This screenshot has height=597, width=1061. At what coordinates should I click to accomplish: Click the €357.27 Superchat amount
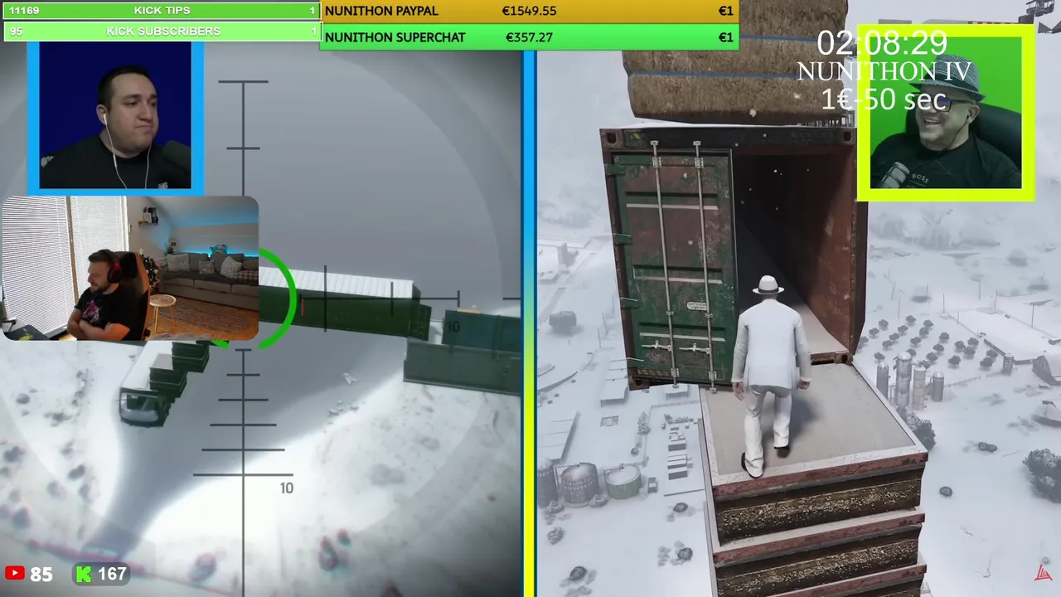[529, 37]
